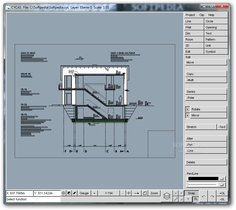Open the Project menu

tap(190, 15)
